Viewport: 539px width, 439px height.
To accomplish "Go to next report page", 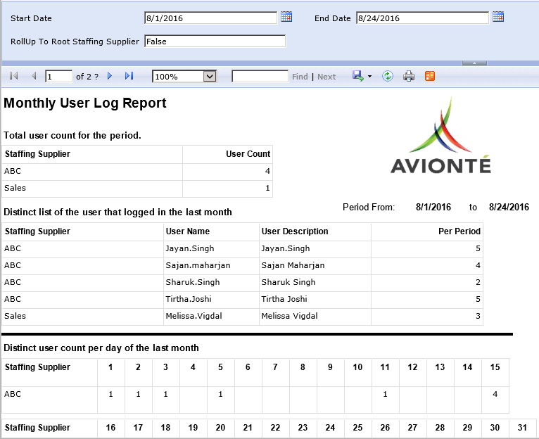I will tap(110, 76).
